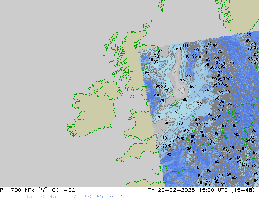Click legend value "45" in the color scale
The image size is (259, 200).
(53, 197)
